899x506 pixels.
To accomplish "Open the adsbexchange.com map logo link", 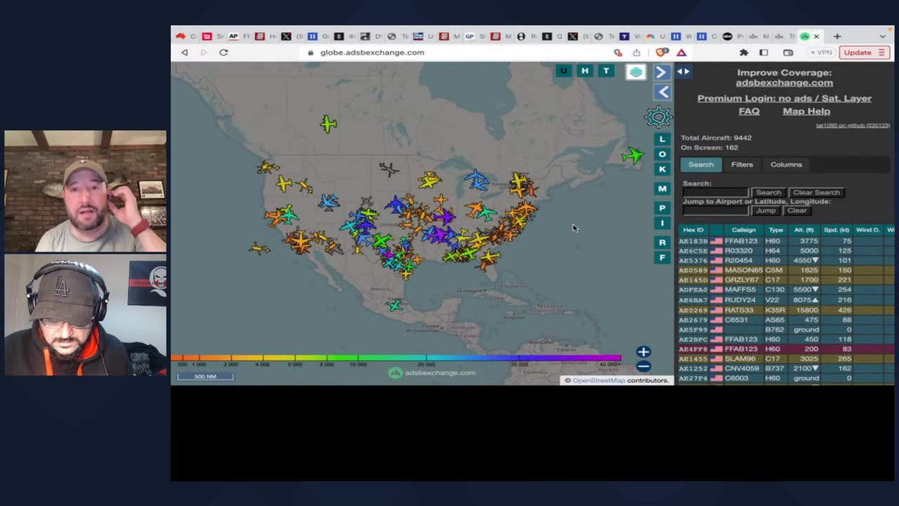I will [x=432, y=373].
